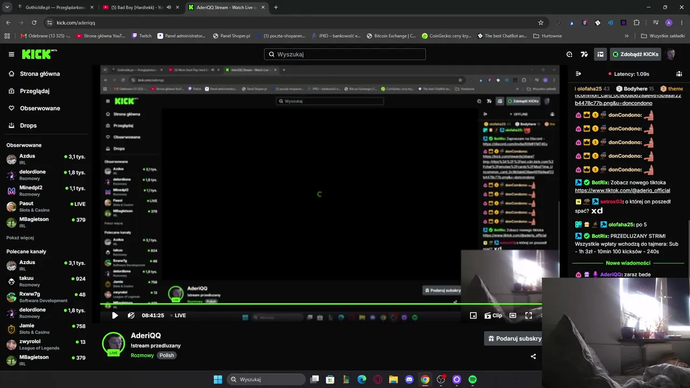Click the green stream progress bar
The height and width of the screenshot is (388, 690).
[x=321, y=304]
